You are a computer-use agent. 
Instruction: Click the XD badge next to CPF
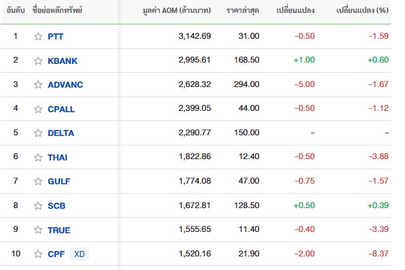[x=79, y=254]
